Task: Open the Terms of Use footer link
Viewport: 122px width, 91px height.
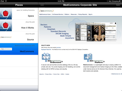Action: pyautogui.click(x=56, y=74)
